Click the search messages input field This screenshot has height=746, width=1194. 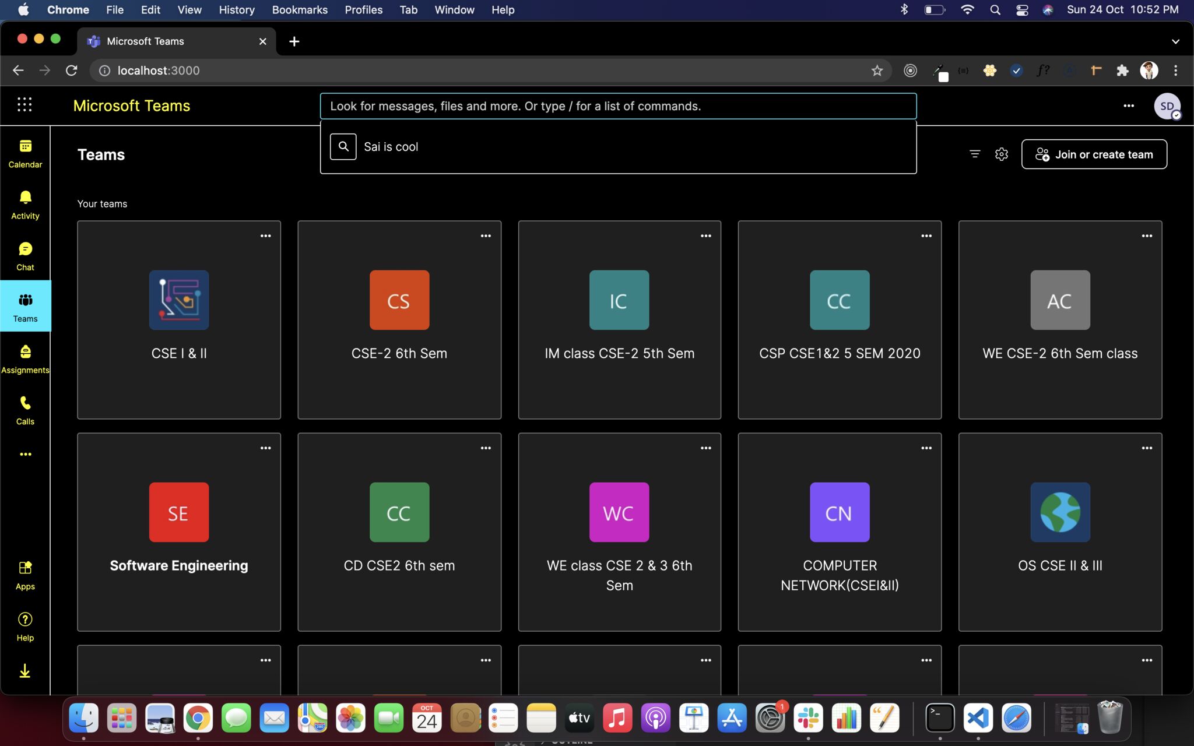tap(618, 106)
